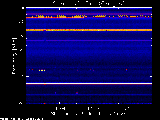Click the faint purple line near 57 MHz
This screenshot has width=160, height=120.
point(89,41)
